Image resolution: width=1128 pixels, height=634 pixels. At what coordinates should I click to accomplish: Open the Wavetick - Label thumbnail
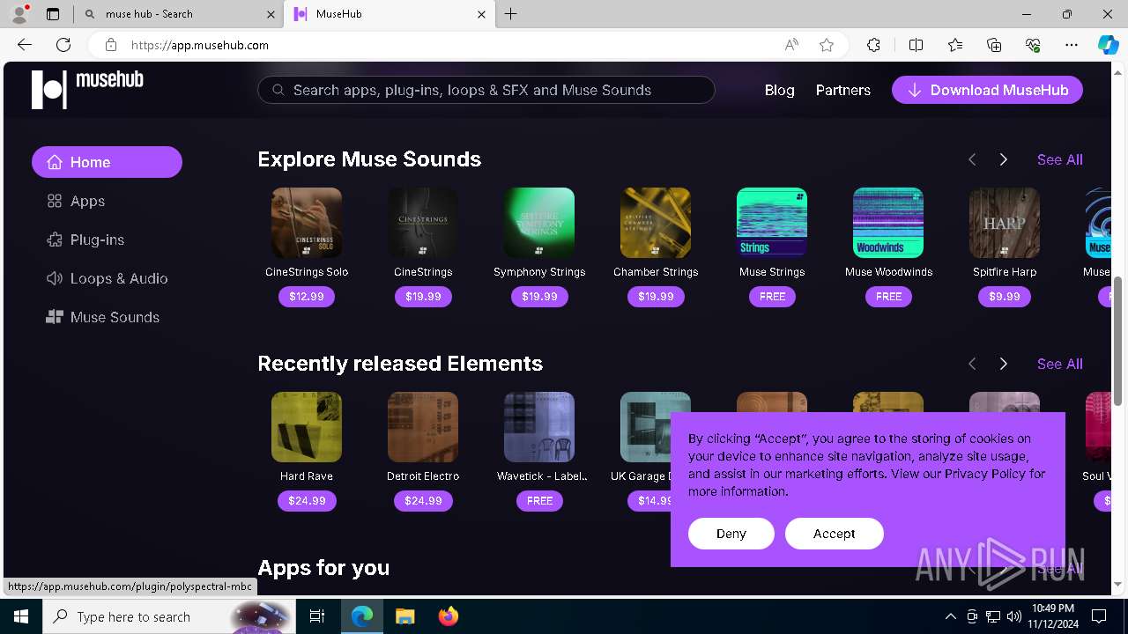point(539,427)
